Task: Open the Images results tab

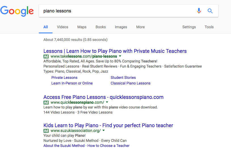Action: click(121, 27)
